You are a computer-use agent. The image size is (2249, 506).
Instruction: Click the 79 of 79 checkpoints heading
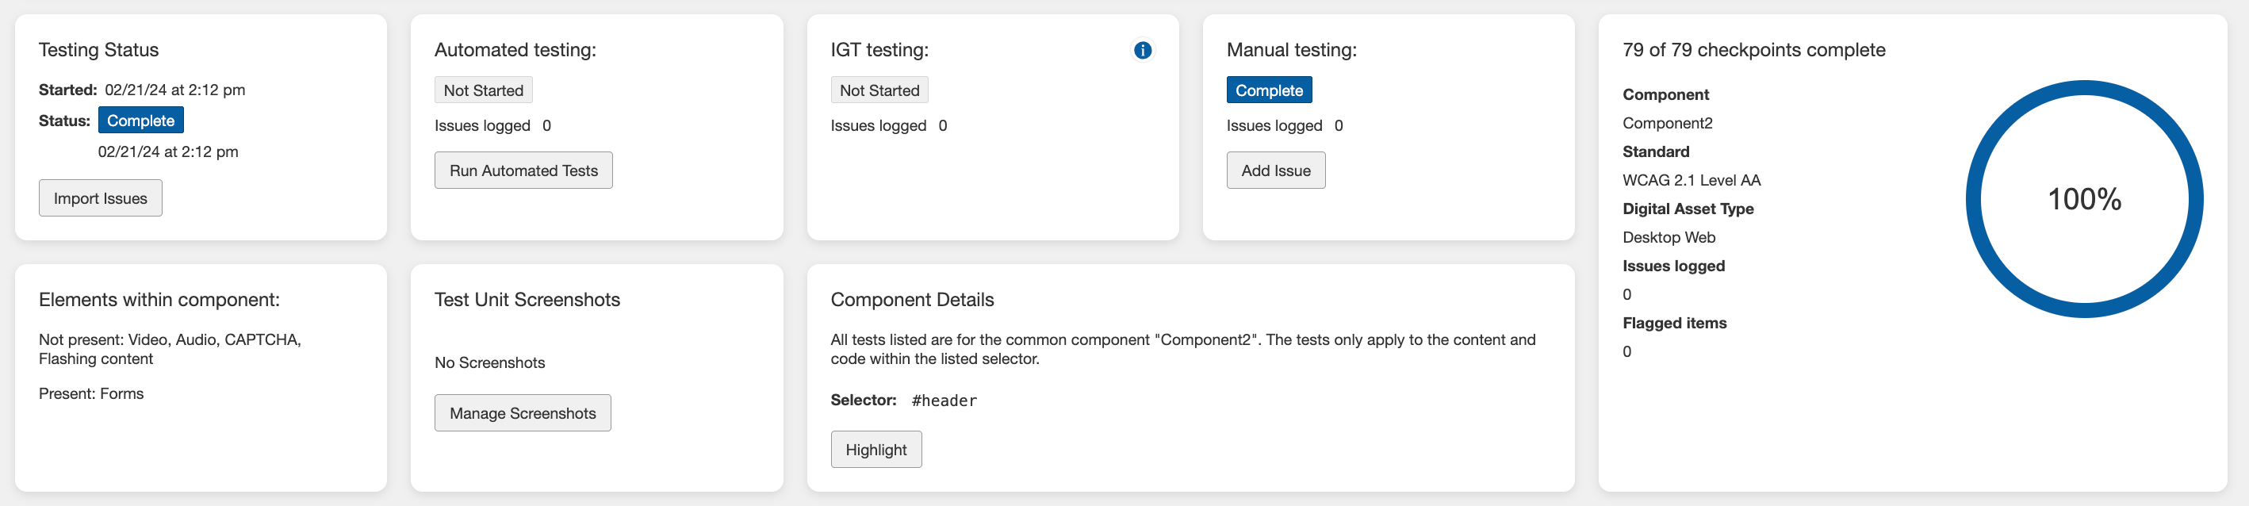click(1753, 51)
